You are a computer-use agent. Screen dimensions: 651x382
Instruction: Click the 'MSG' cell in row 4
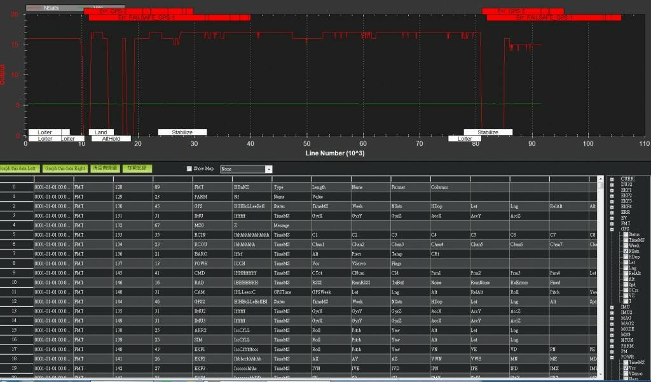click(212, 225)
